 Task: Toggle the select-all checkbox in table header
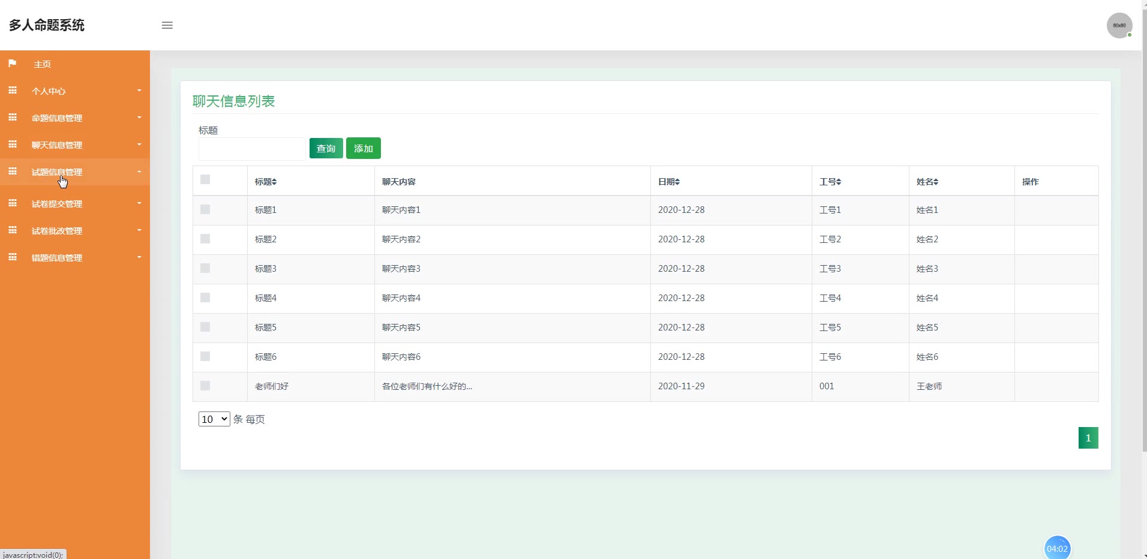pos(205,179)
